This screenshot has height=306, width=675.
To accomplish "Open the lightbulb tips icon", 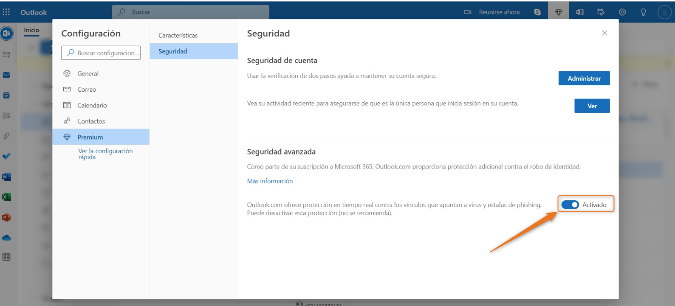I will (x=643, y=12).
